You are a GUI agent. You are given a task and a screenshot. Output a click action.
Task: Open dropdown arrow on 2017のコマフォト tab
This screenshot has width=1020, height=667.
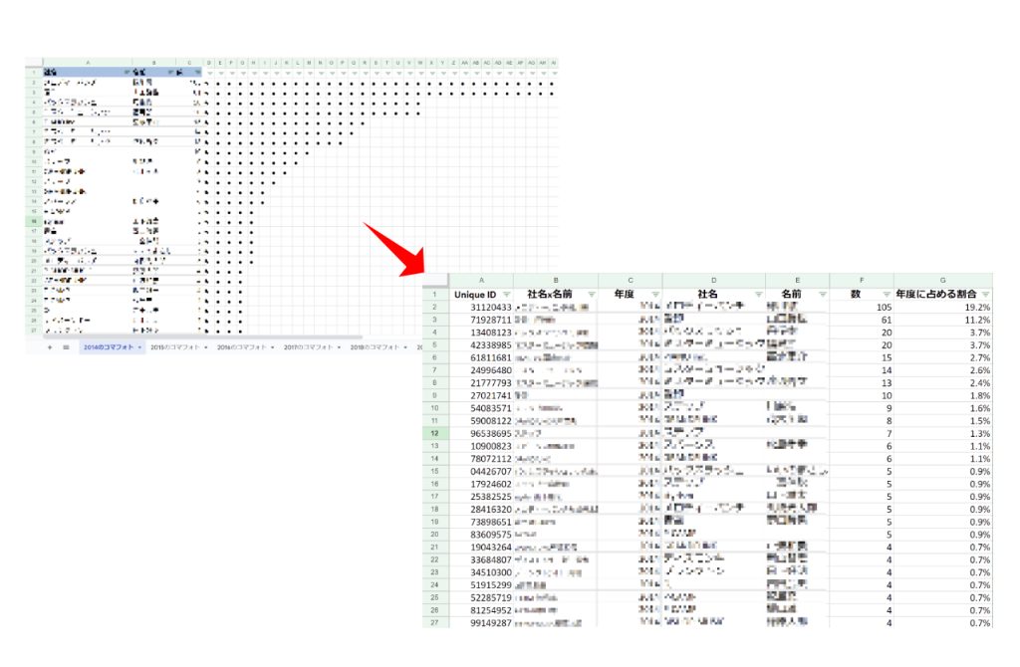pyautogui.click(x=341, y=347)
